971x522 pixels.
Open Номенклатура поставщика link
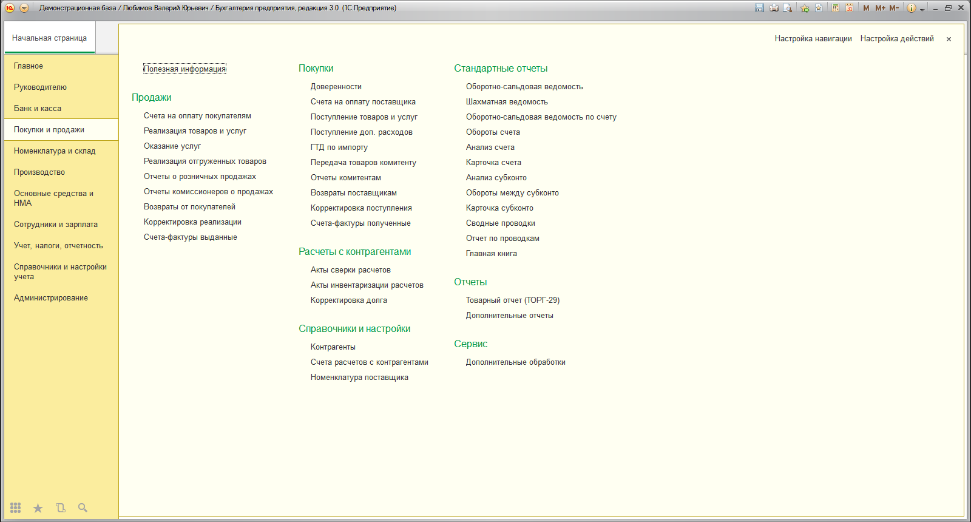click(359, 377)
